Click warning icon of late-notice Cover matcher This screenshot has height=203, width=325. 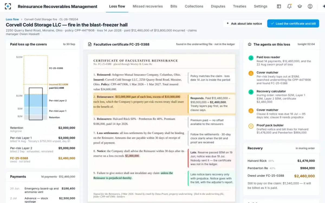[251, 110]
